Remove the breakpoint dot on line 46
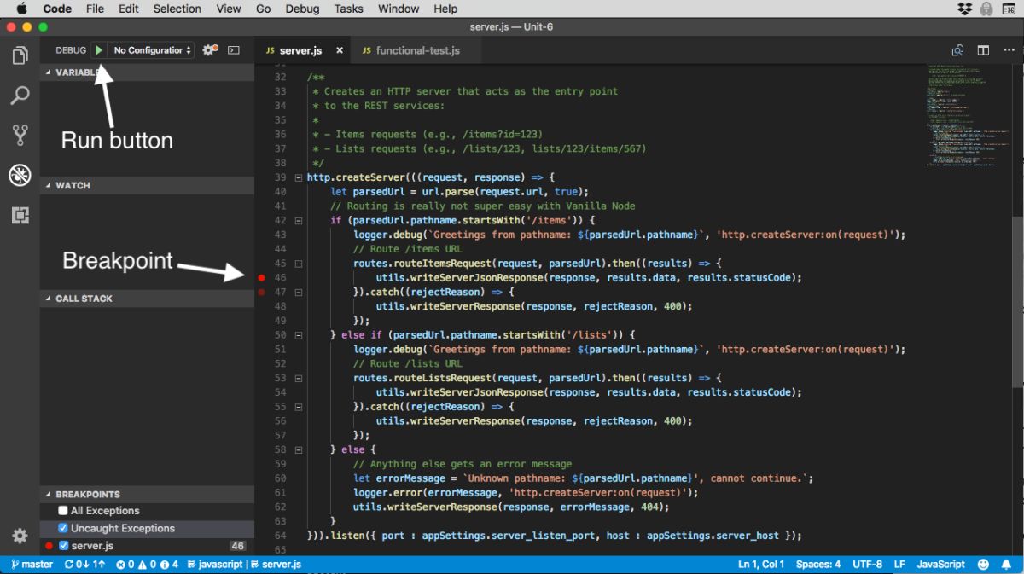 click(x=262, y=278)
